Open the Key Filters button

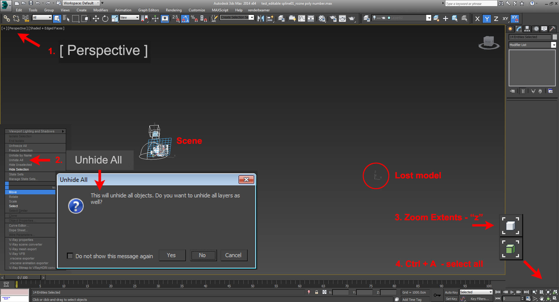tap(479, 299)
